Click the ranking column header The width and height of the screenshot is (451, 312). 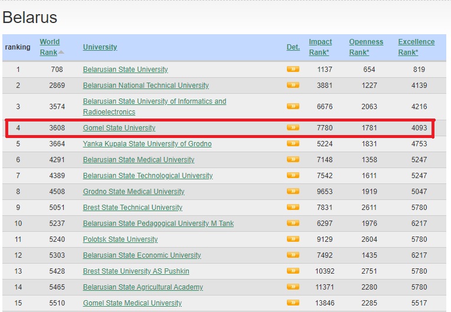pos(18,47)
